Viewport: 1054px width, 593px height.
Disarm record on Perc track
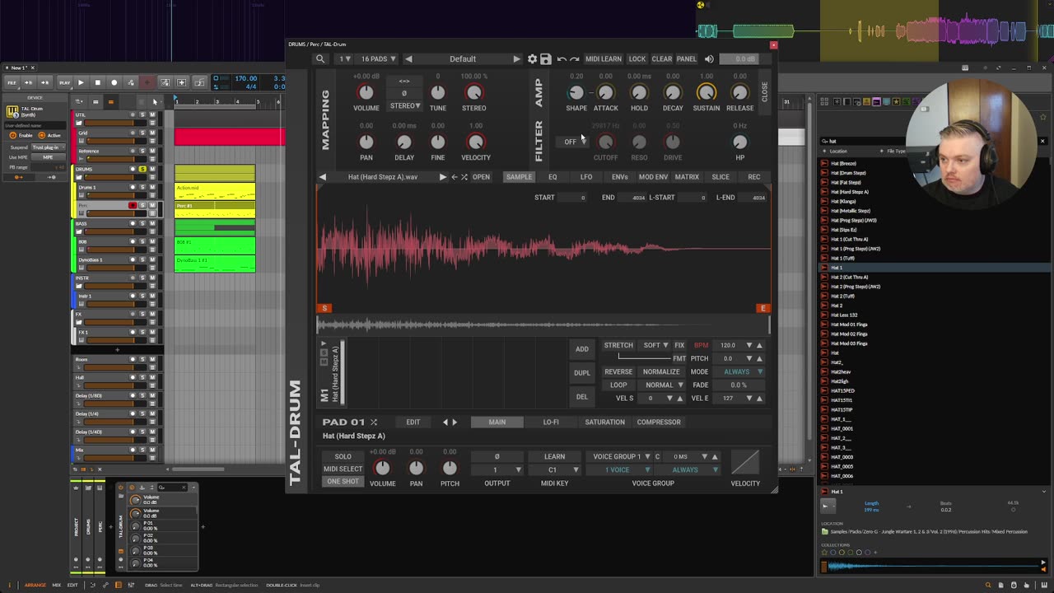[133, 205]
